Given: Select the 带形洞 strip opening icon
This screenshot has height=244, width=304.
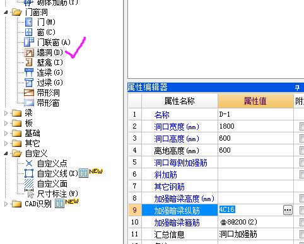Looking at the screenshot, I should [29, 93].
